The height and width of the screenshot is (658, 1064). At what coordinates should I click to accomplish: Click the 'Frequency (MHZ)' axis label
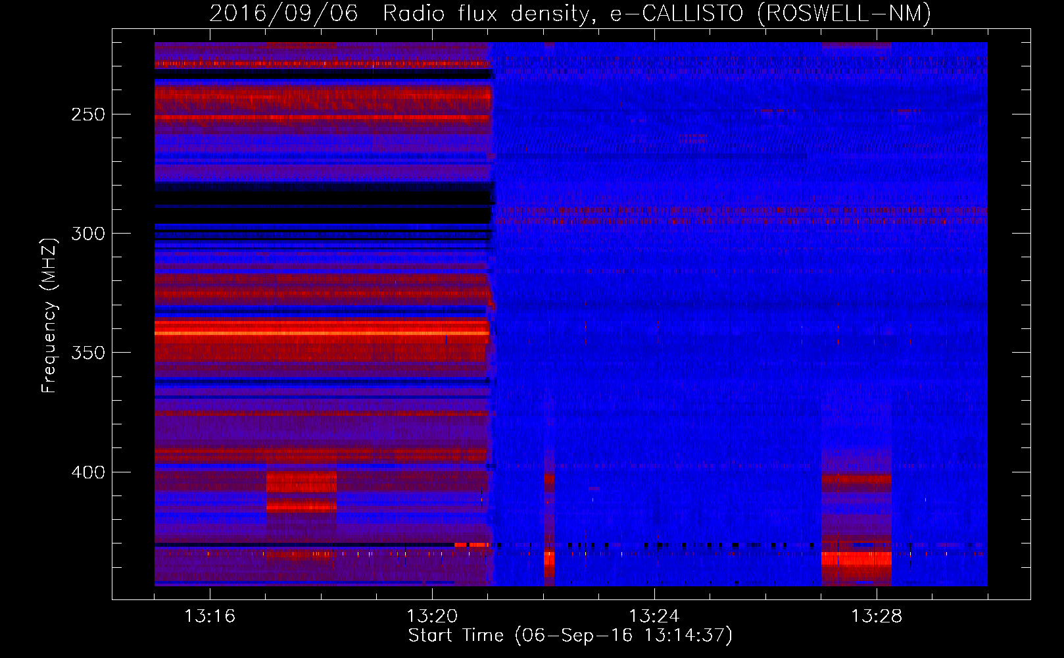(49, 315)
